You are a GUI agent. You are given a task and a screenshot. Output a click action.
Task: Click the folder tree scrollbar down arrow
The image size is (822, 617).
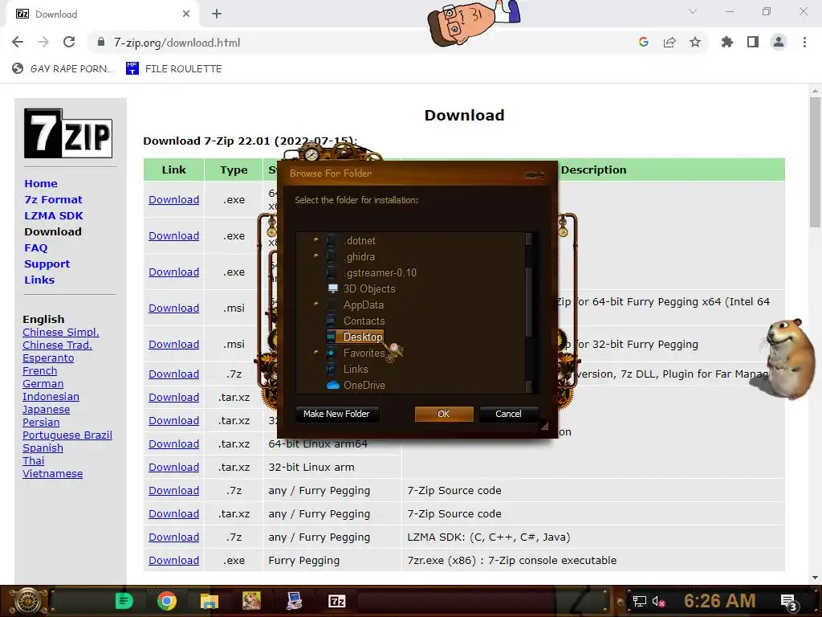(529, 386)
